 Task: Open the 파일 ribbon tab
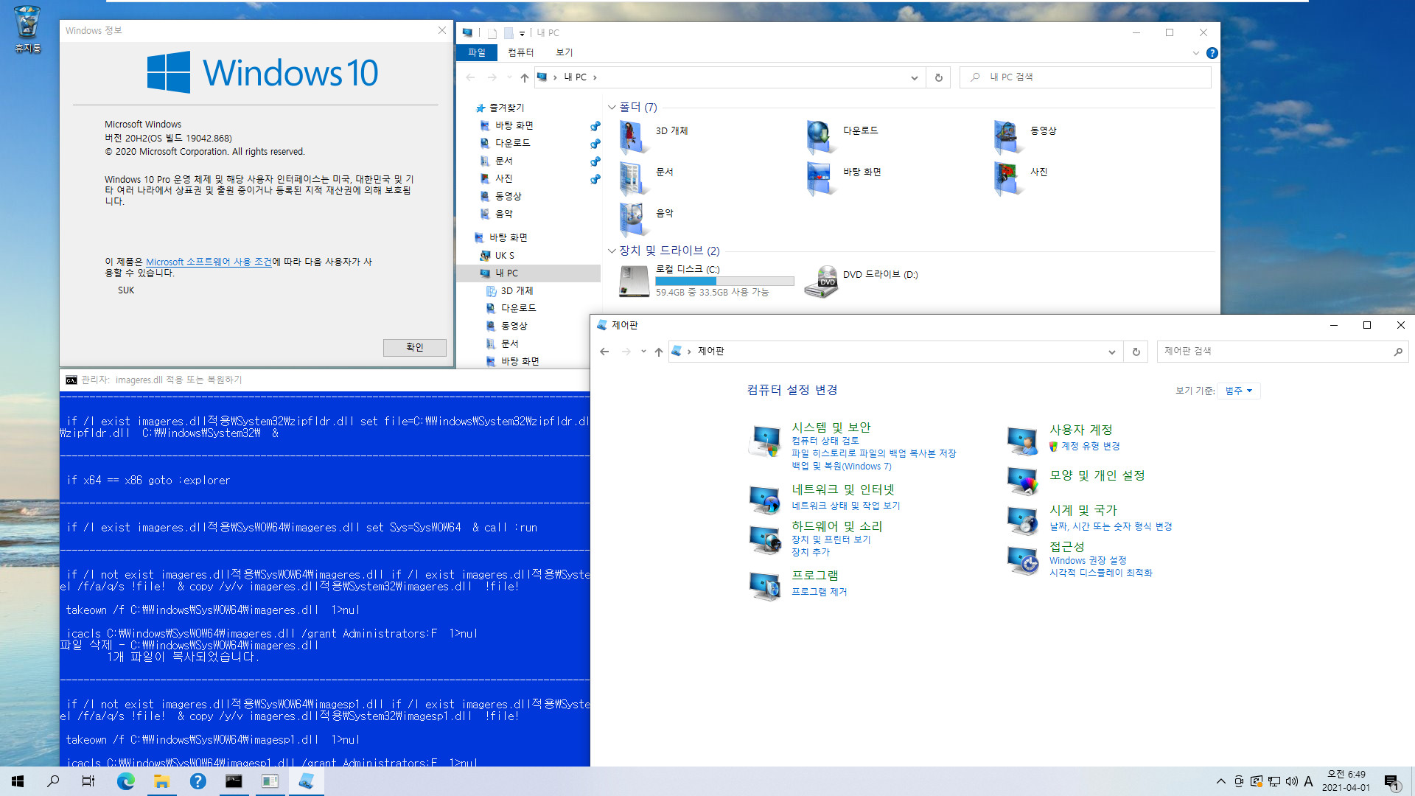tap(477, 52)
